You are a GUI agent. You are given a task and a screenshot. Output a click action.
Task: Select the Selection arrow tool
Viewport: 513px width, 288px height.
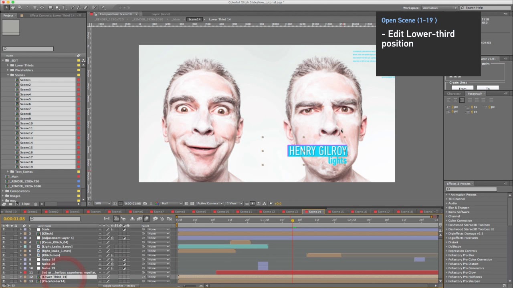pos(6,8)
